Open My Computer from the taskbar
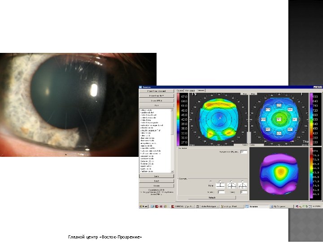323x242 pixels. coord(281,206)
